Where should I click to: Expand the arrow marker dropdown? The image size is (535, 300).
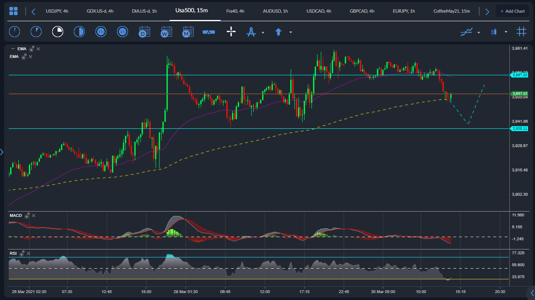[x=291, y=32]
